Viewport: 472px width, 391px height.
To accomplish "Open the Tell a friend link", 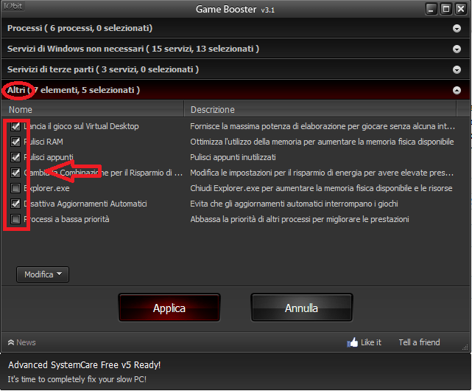I will 419,342.
